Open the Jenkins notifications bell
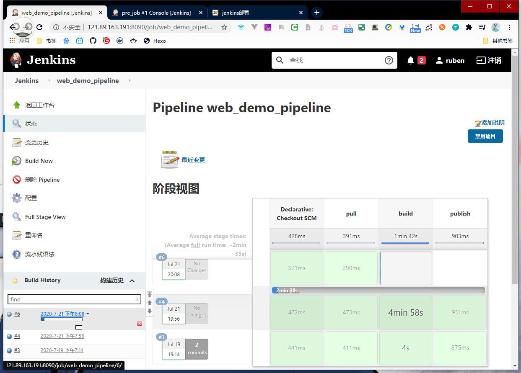Viewport: 521px width, 373px height. [411, 60]
